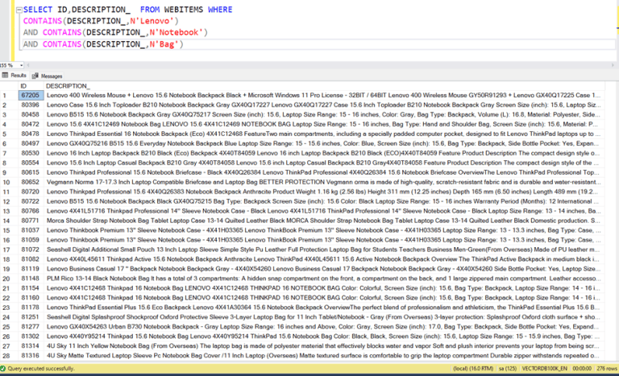
Task: Select cell with ID 81148
Action: 31,279
